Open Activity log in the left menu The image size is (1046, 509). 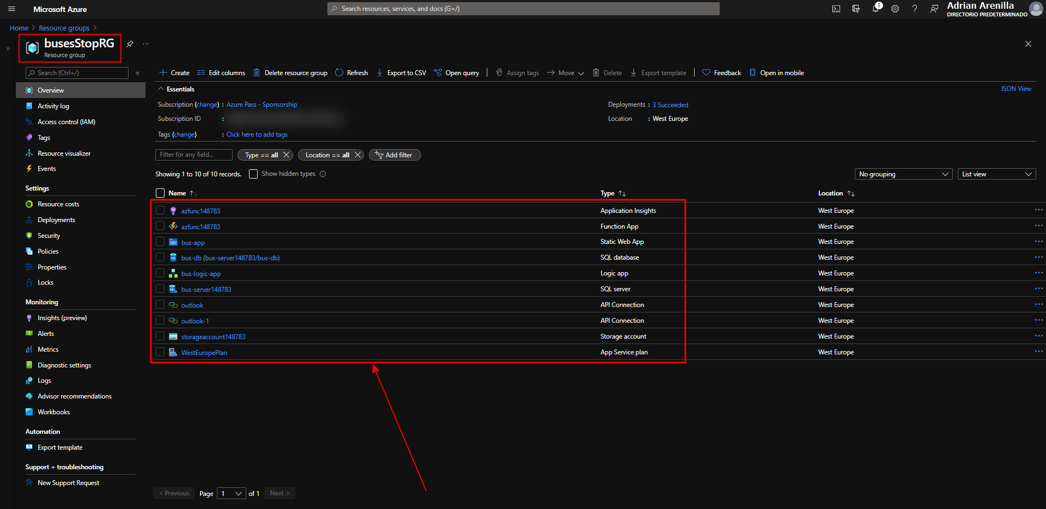point(53,106)
